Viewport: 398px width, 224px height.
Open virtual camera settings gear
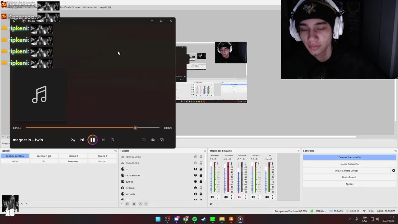coord(393,171)
